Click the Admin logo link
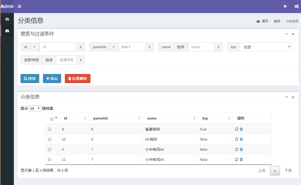The width and height of the screenshot is (301, 185). click(x=7, y=6)
